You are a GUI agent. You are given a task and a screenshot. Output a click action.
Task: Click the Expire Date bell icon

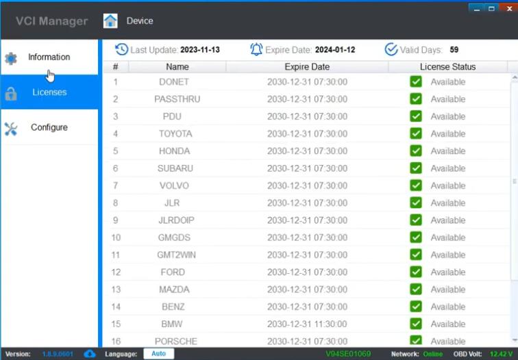[256, 49]
